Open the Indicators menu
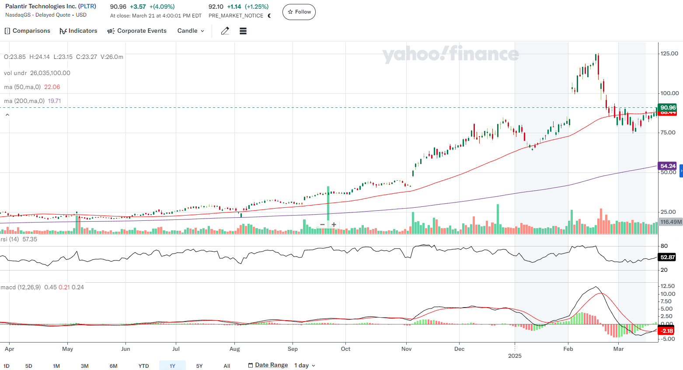Screen dimensions: 683x370 pos(78,31)
